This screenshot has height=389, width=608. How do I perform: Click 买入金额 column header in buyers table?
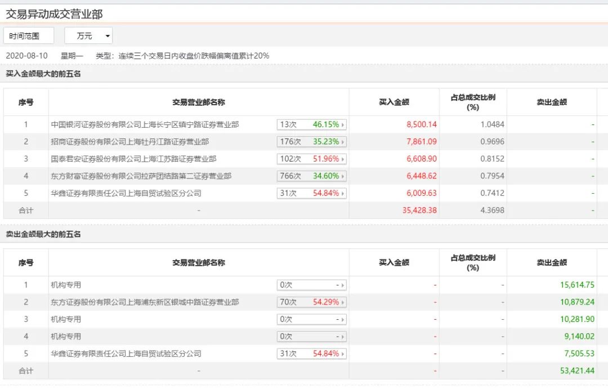[394, 102]
